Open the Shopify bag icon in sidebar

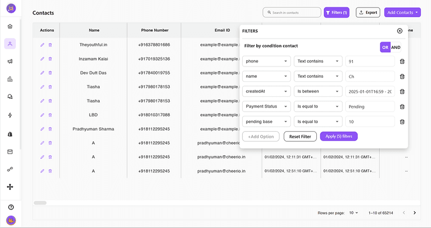(x=10, y=134)
